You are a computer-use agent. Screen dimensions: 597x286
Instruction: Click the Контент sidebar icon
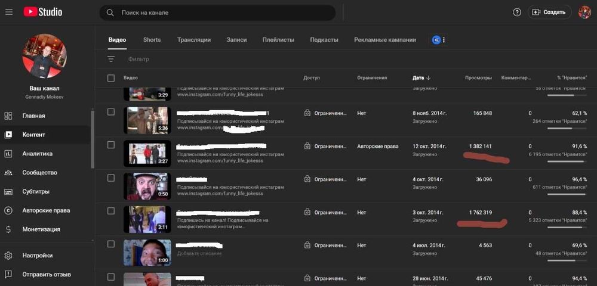point(8,135)
